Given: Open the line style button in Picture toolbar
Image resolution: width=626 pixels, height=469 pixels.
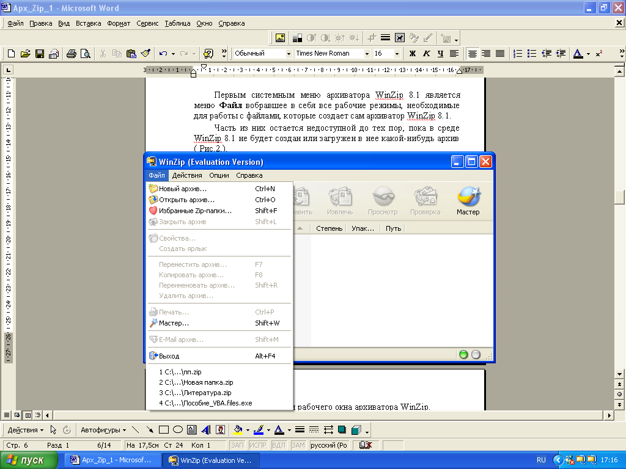Looking at the screenshot, I should (385, 38).
